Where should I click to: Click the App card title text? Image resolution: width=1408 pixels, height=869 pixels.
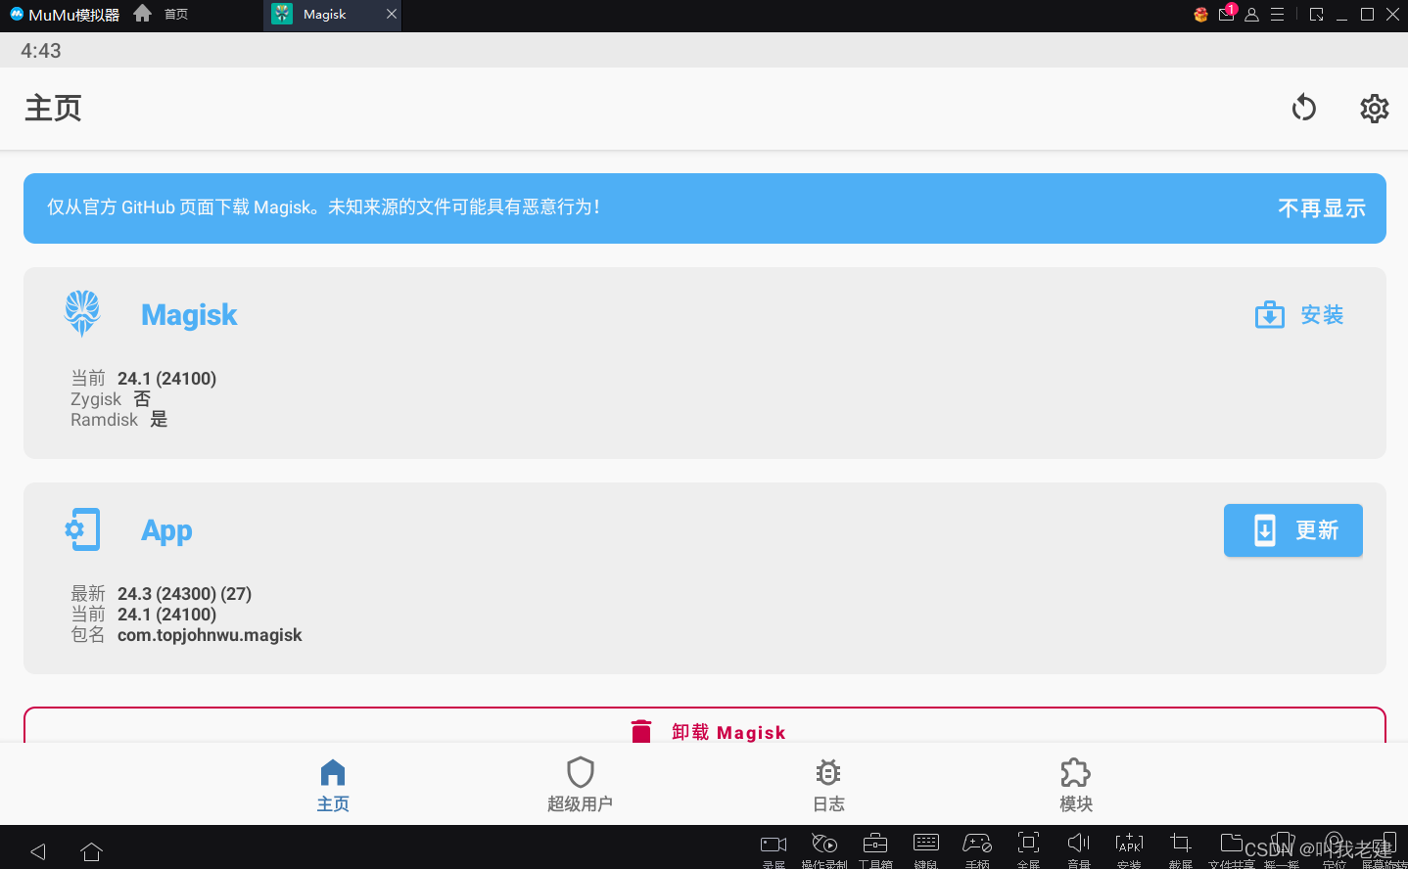[166, 530]
